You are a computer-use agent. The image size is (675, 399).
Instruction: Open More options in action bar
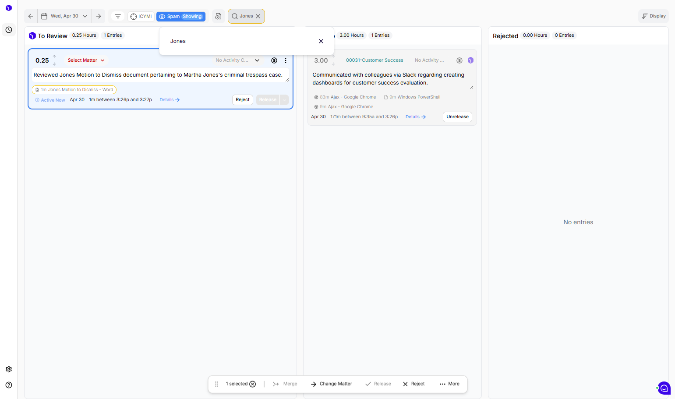449,384
